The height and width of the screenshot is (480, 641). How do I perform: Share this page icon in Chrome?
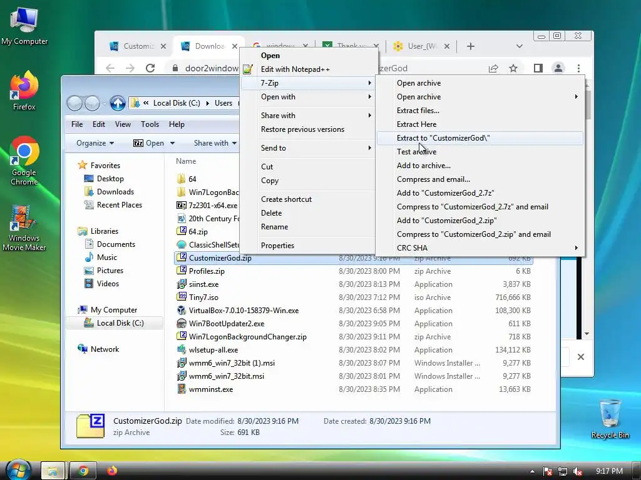point(493,68)
